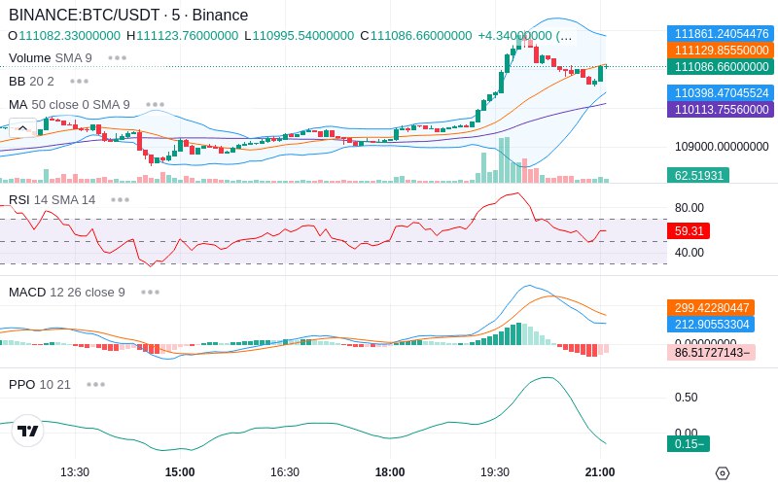Click the MACD histogram value 86.51727143
This screenshot has width=778, height=486.
[x=711, y=352]
